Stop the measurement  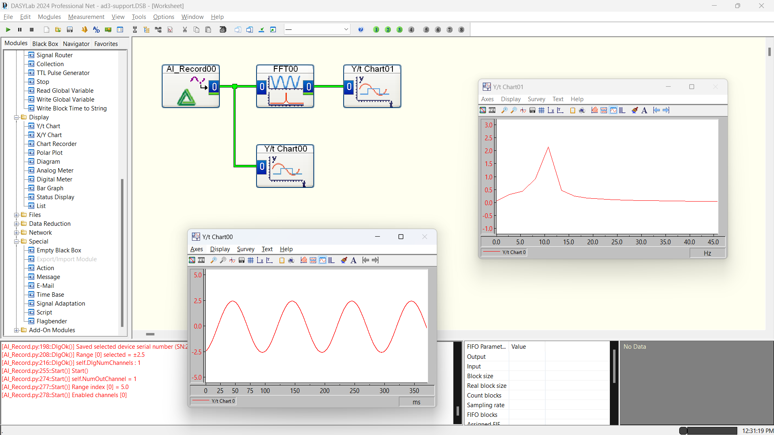point(31,29)
